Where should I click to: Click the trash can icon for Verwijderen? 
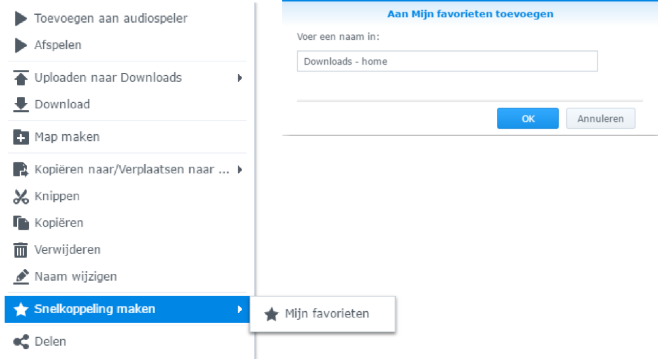pos(21,250)
